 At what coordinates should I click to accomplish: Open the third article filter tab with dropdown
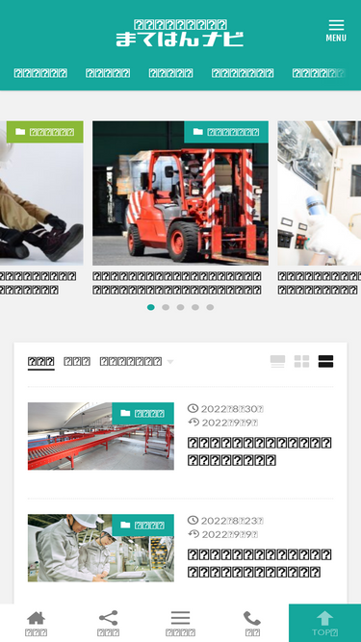137,362
